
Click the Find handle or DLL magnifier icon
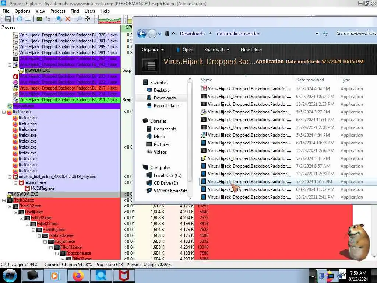click(x=79, y=19)
